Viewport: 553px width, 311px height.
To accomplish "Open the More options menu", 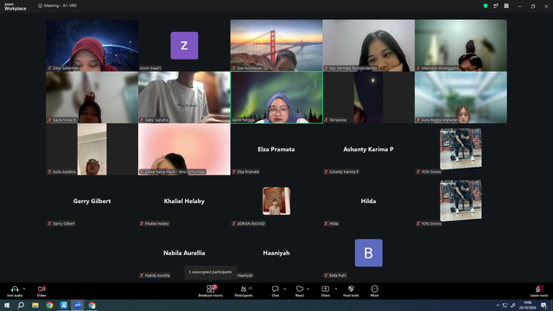I will coord(374,291).
